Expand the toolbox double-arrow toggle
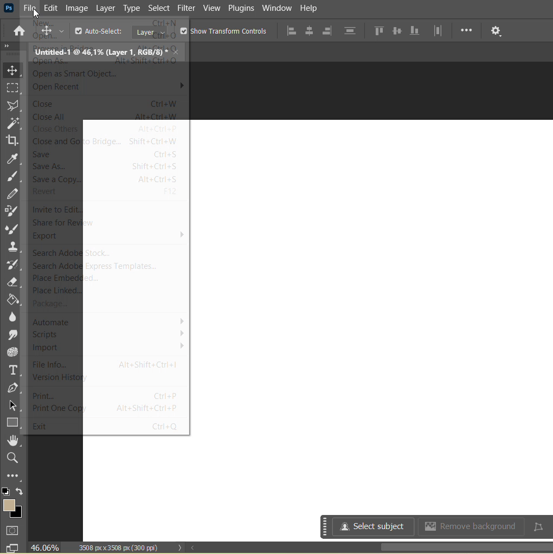This screenshot has width=553, height=554. (x=7, y=46)
